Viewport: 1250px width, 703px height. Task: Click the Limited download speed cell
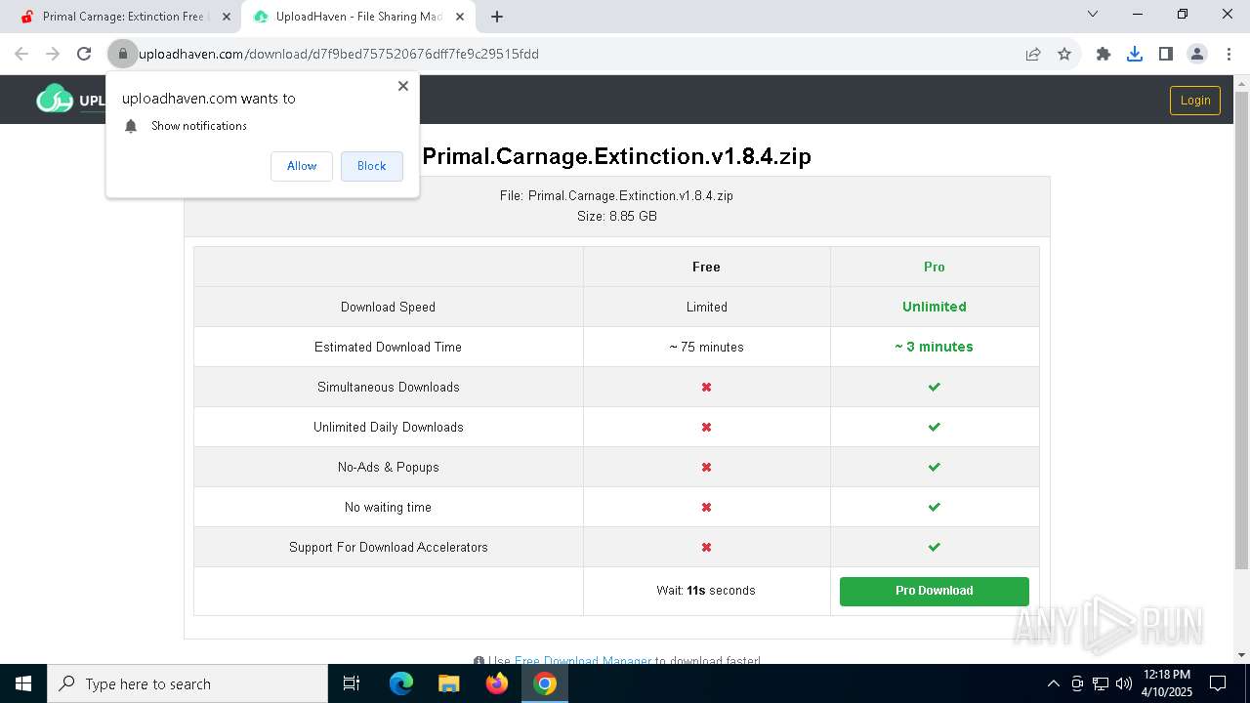[707, 307]
